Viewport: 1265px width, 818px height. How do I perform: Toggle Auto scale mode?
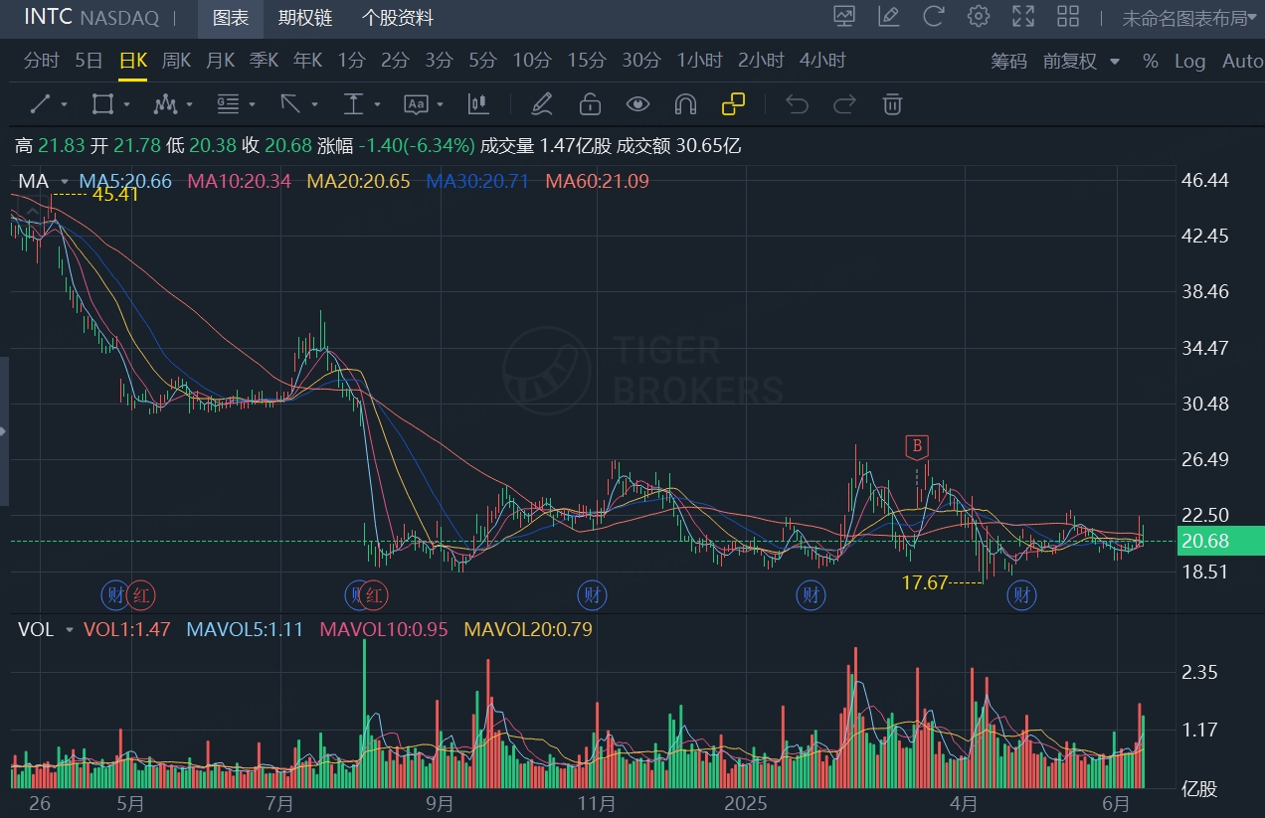click(1242, 61)
